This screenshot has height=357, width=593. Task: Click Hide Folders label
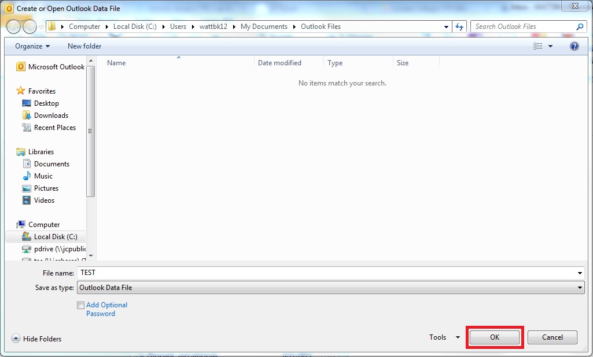(x=42, y=339)
